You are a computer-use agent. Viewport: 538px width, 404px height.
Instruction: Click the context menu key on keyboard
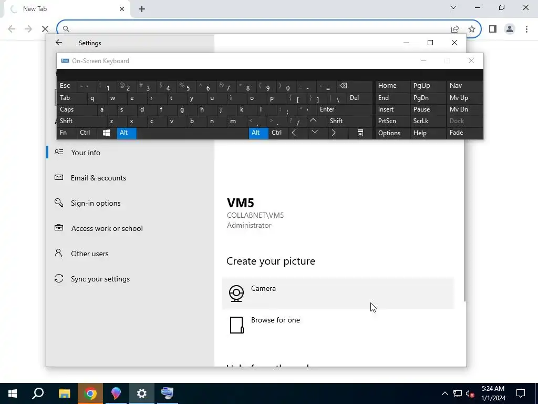360,133
